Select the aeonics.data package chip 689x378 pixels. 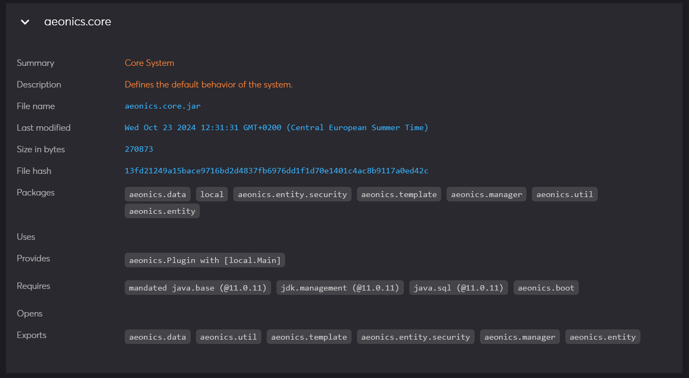pos(157,194)
